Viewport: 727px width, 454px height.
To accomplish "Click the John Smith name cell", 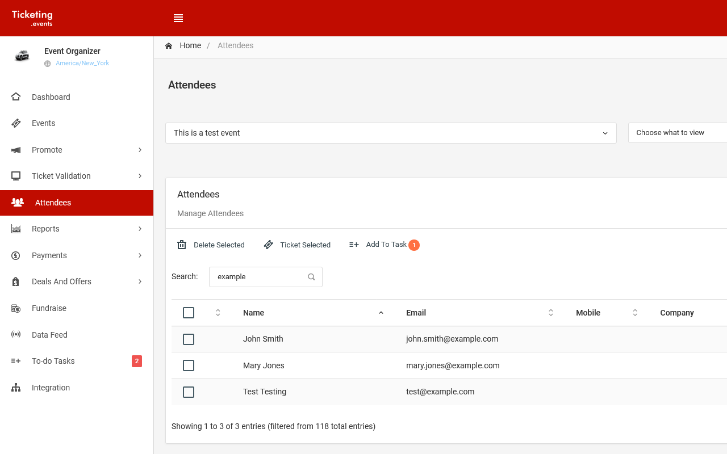I will [x=263, y=339].
